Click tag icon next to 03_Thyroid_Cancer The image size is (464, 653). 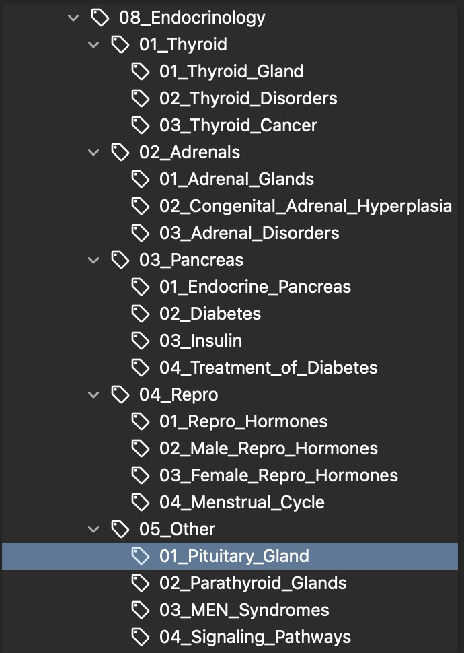tap(140, 125)
